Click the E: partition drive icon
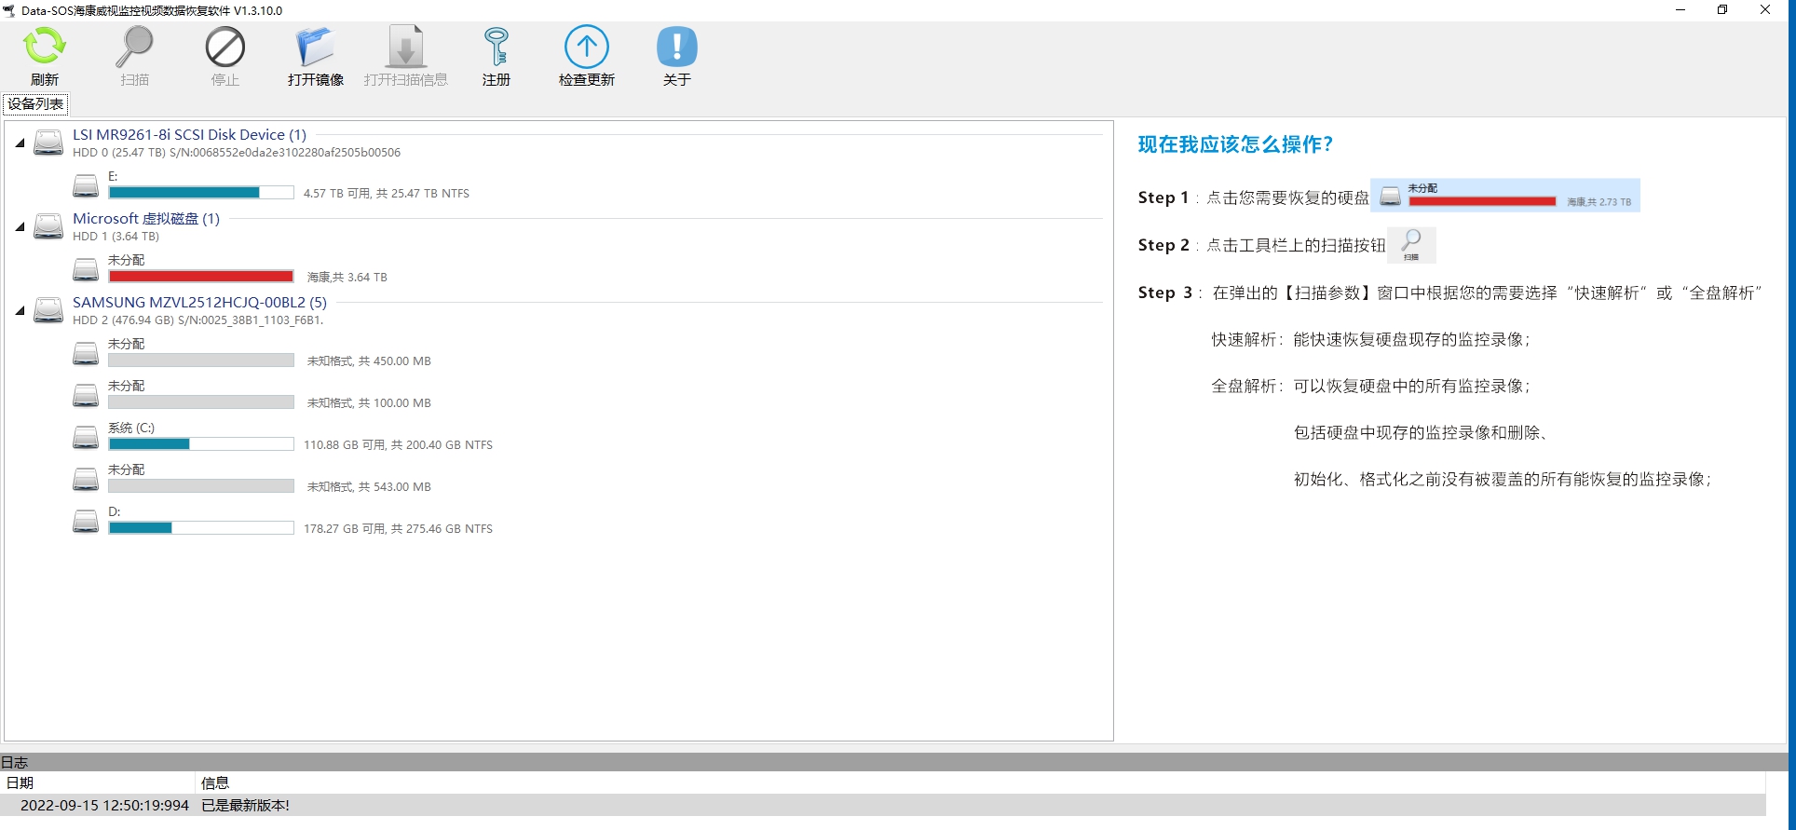Viewport: 1796px width, 830px height. [x=86, y=186]
